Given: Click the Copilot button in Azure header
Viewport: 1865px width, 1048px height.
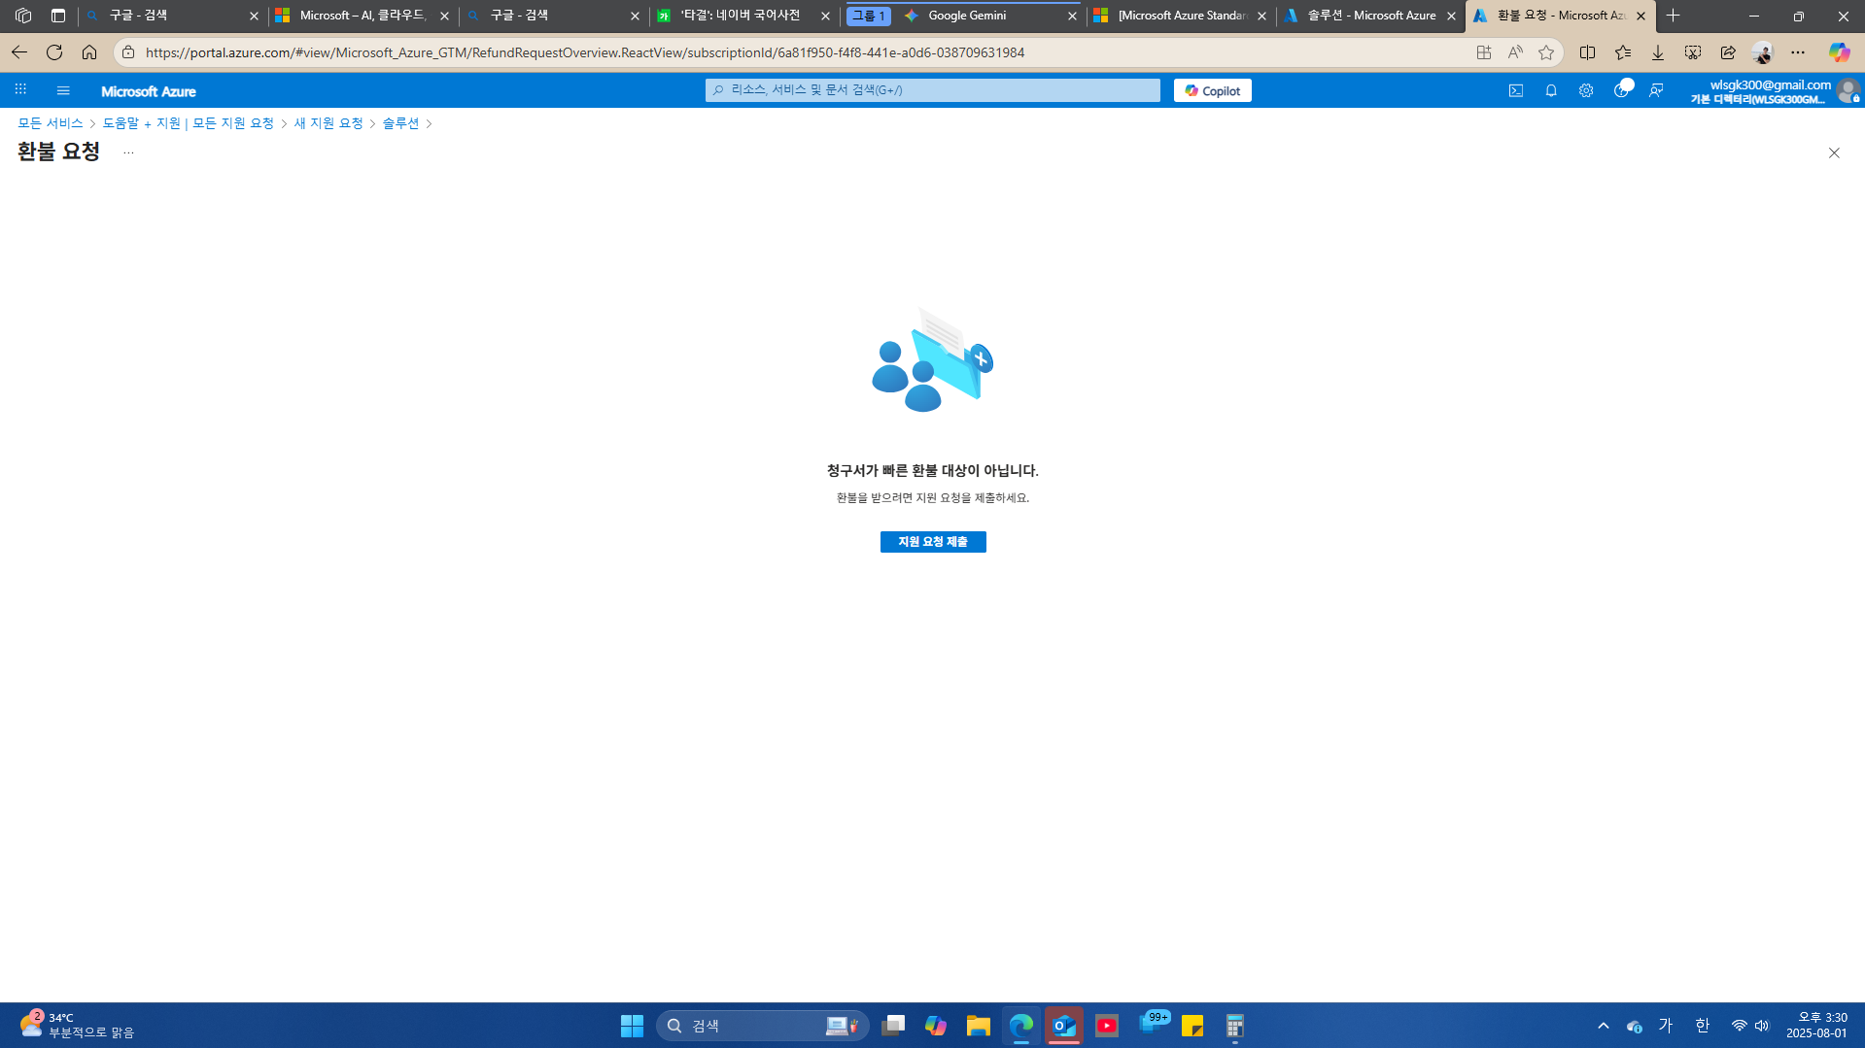Looking at the screenshot, I should tap(1212, 90).
